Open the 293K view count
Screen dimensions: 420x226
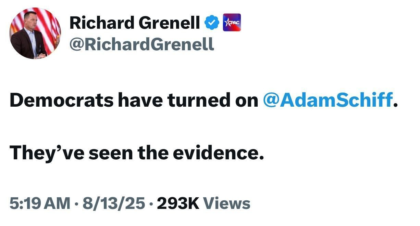click(177, 203)
